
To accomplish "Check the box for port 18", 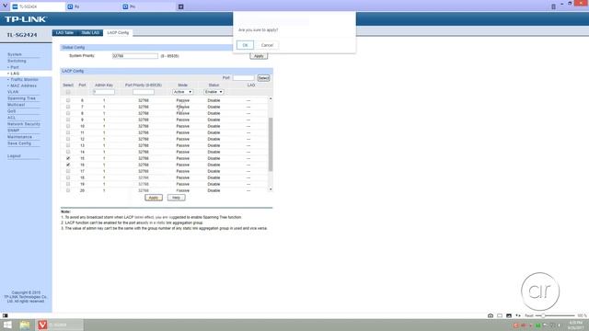I will 68,177.
